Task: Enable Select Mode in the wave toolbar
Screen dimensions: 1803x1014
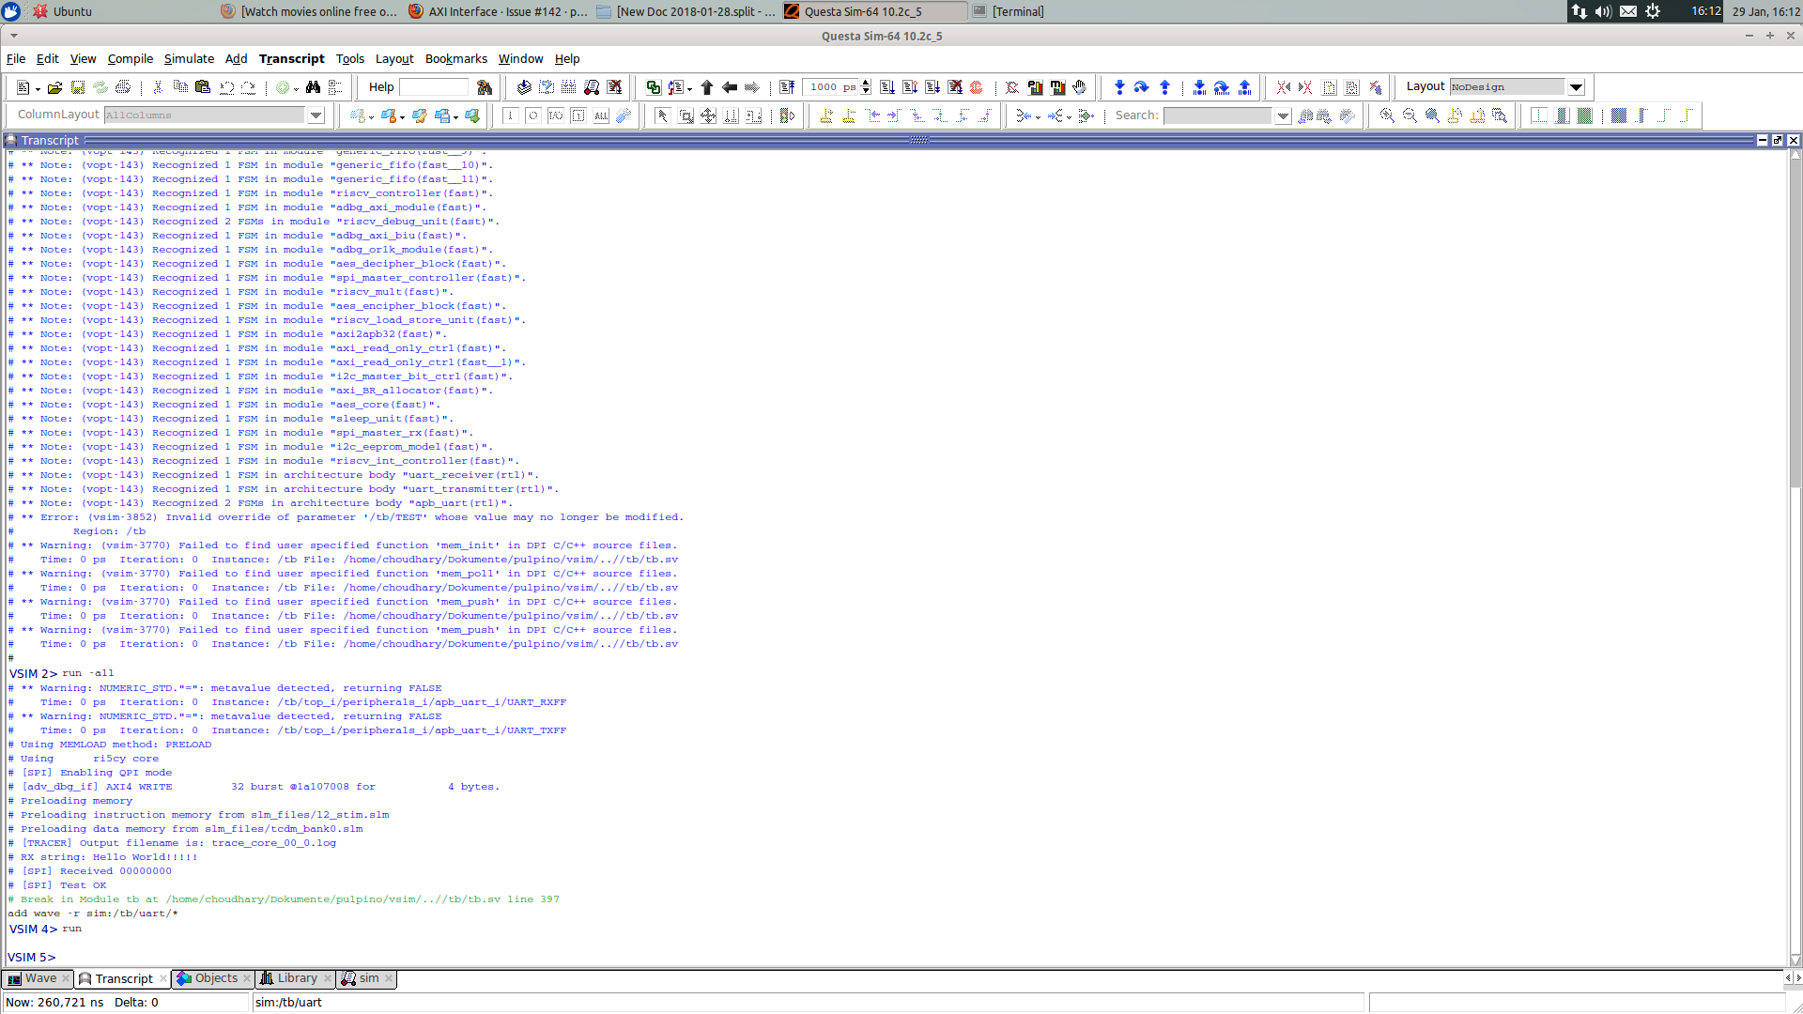Action: pos(662,115)
